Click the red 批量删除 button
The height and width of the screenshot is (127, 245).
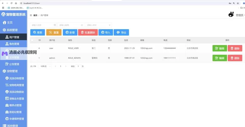[x=88, y=32]
